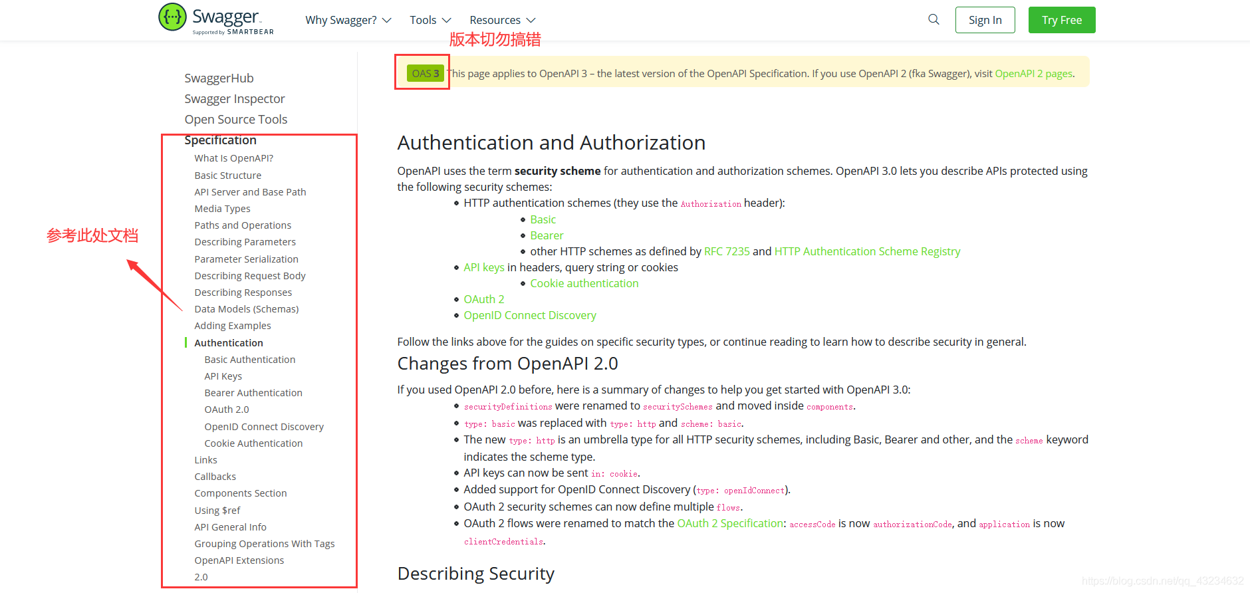
Task: Open Swagger Inspector in the sidebar
Action: [235, 98]
